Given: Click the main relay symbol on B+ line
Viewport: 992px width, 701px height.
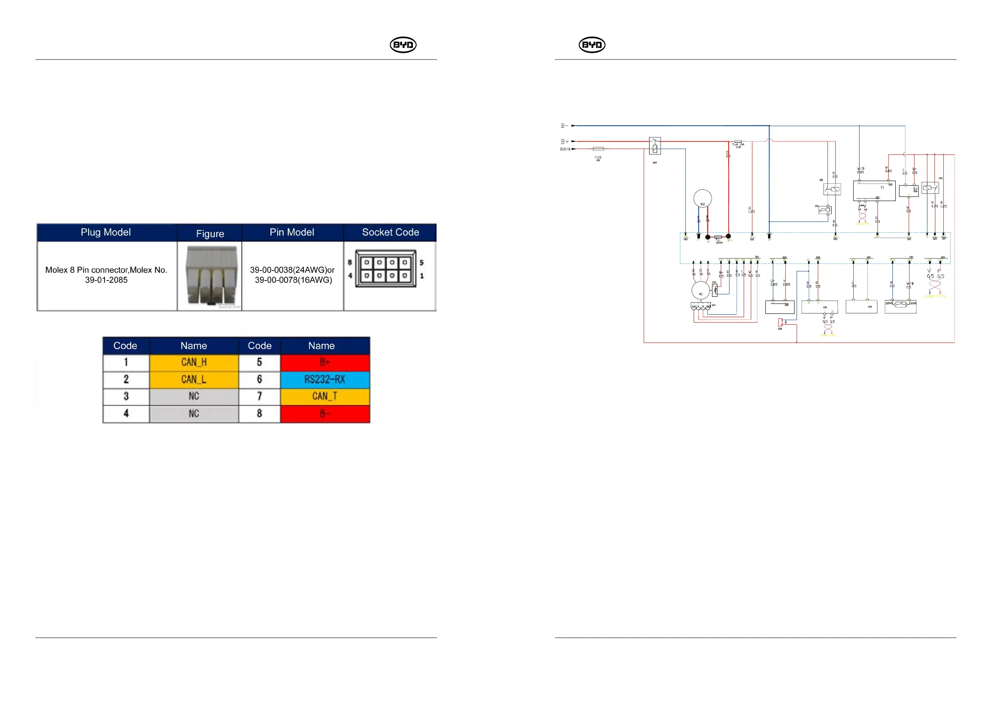Looking at the screenshot, I should (655, 146).
